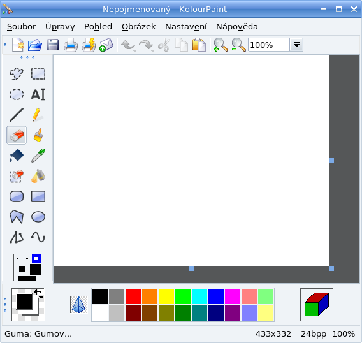Click the Copy icon
The image size is (362, 343).
tap(182, 45)
